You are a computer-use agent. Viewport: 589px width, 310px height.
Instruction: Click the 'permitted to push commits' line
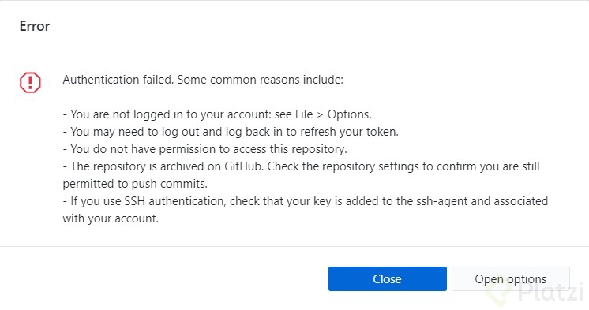coord(135,184)
